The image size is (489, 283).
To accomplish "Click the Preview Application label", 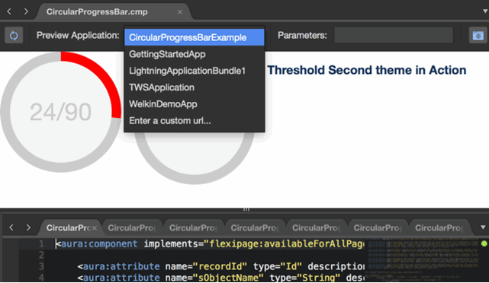I will [78, 36].
